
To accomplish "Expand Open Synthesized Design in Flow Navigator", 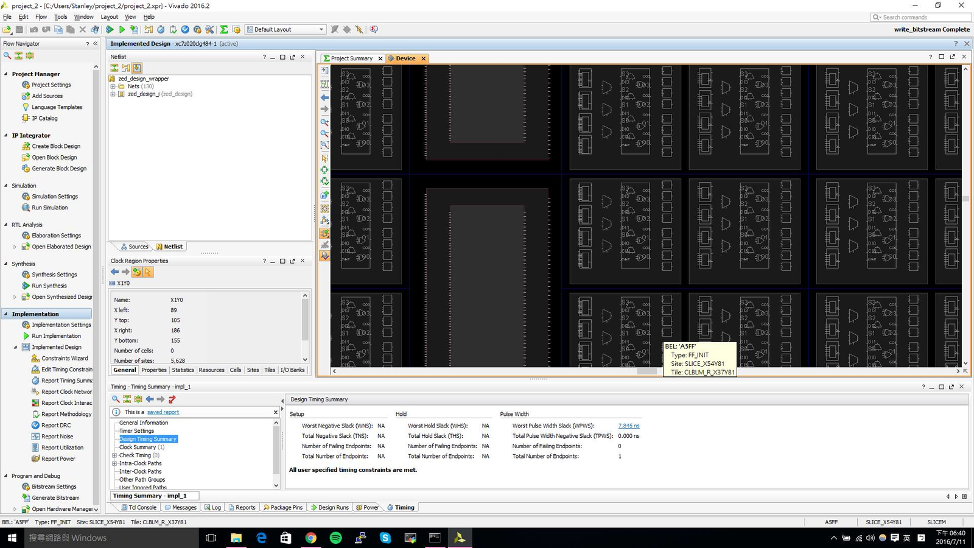I will 15,297.
